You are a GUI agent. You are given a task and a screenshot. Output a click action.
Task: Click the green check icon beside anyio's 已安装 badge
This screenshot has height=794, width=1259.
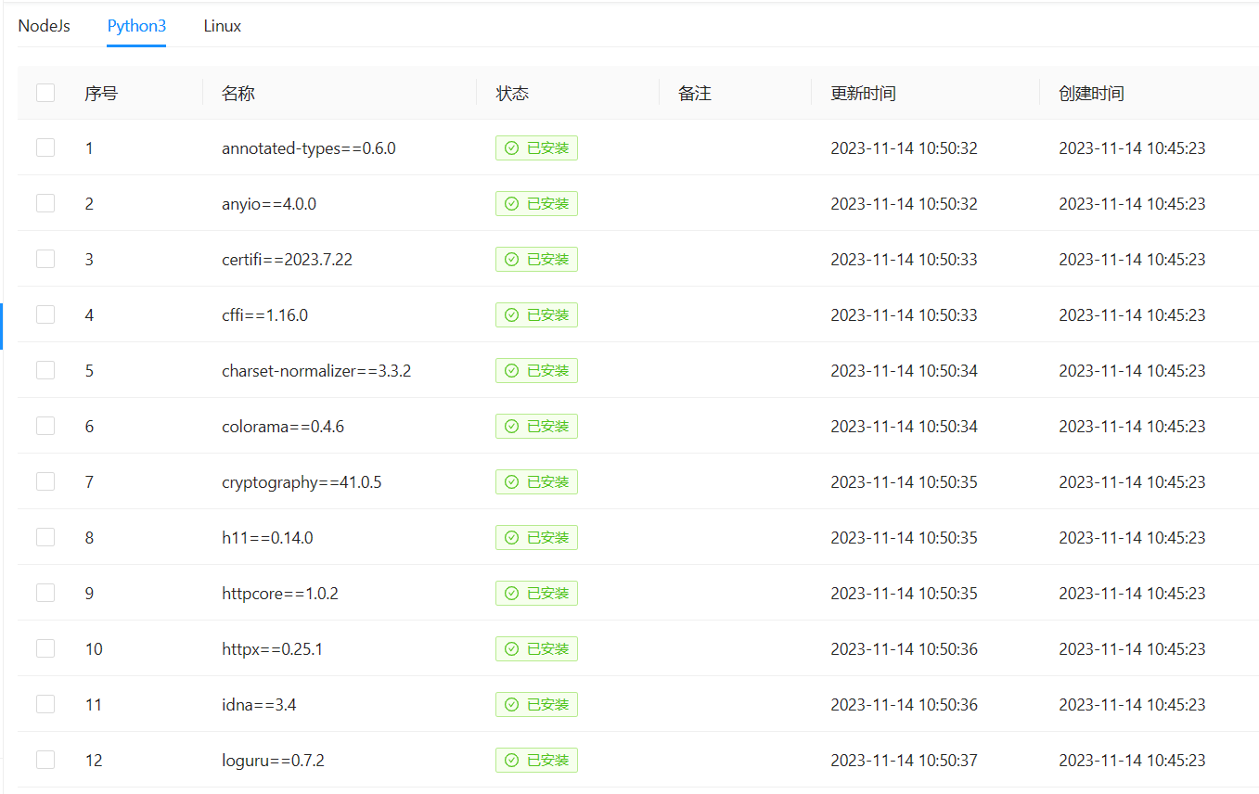(x=512, y=203)
